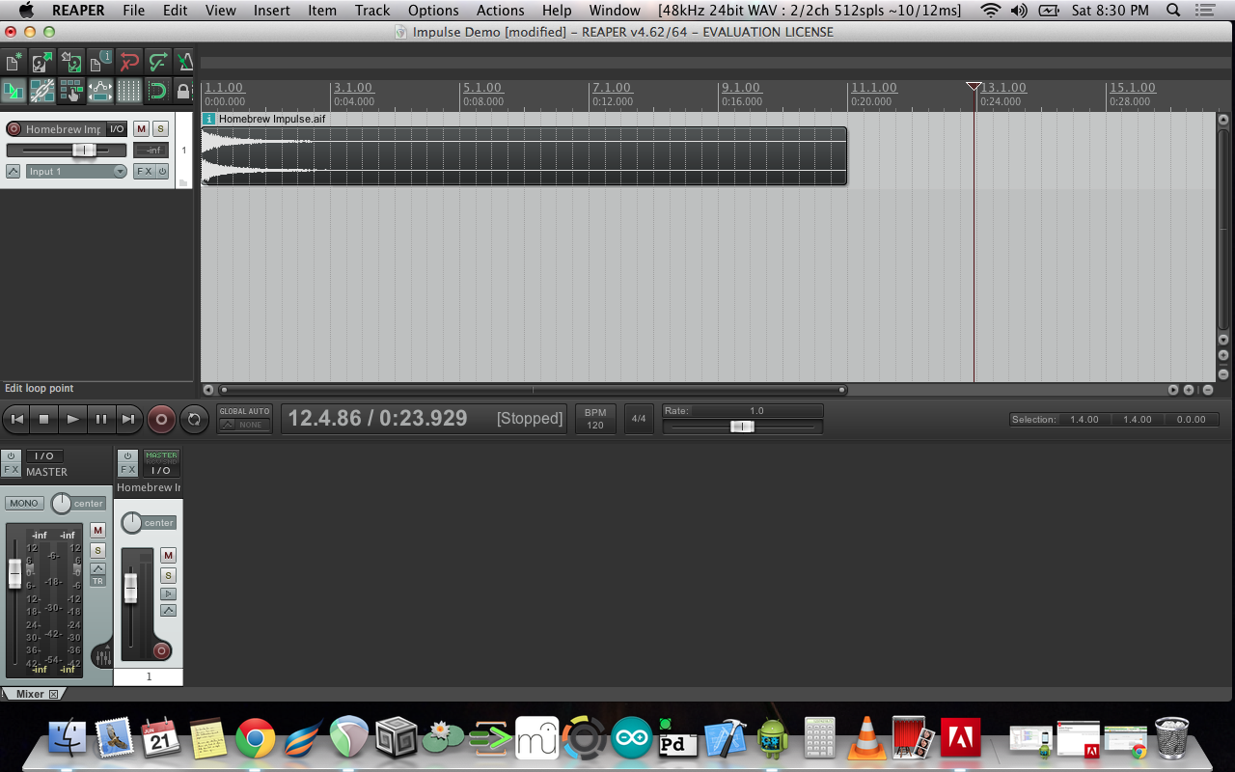Viewport: 1235px width, 772px height.
Task: Click the New Project toolbar icon
Action: pos(14,63)
